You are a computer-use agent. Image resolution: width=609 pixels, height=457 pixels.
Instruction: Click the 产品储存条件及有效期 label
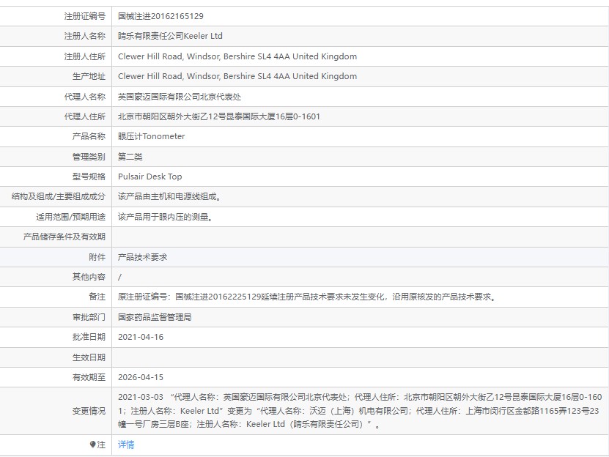pyautogui.click(x=64, y=237)
